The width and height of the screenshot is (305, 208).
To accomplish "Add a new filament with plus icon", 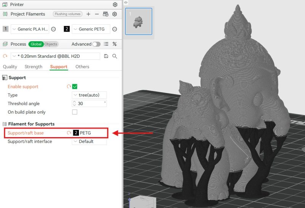I will (x=88, y=14).
